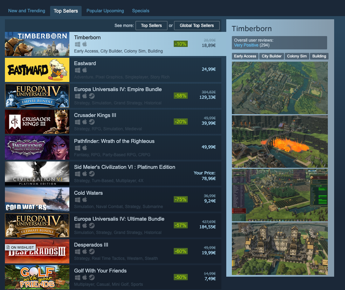Screen dimensions: 345x290
Task: Click the -75% discount badge for Cold Waters
Action: [181, 199]
